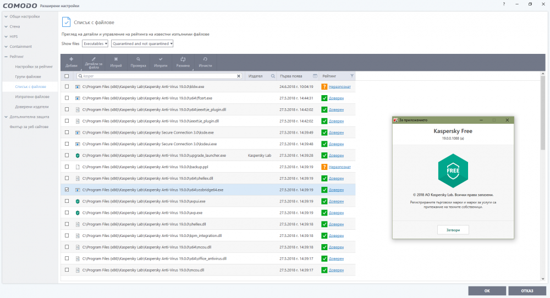The width and height of the screenshot is (550, 298).
Task: Check the box for avp.exe row
Action: [x=67, y=213]
